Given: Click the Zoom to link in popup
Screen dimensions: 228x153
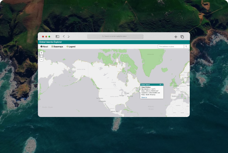Looking at the screenshot, I should 144,97.
